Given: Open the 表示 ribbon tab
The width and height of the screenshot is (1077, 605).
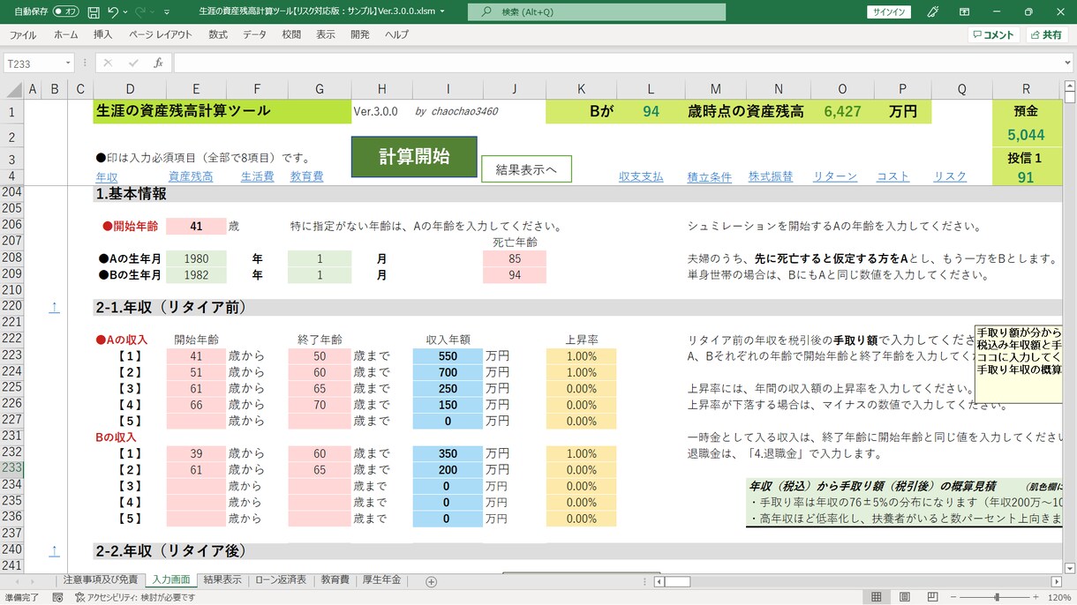Looking at the screenshot, I should [326, 35].
